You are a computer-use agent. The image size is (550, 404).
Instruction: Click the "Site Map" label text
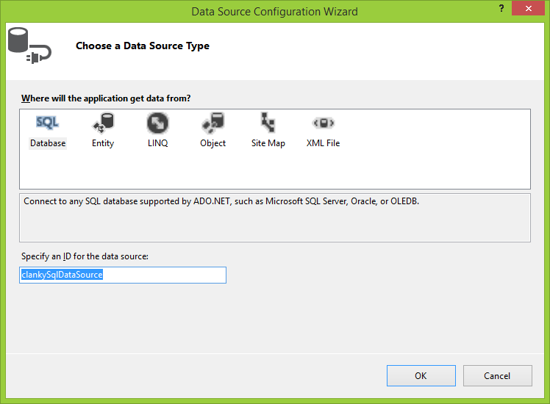click(268, 143)
